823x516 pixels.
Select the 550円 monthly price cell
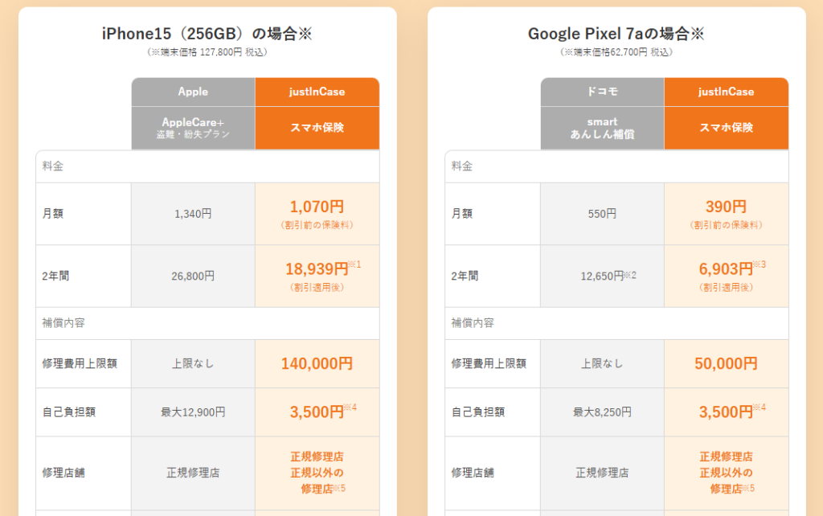pyautogui.click(x=602, y=214)
